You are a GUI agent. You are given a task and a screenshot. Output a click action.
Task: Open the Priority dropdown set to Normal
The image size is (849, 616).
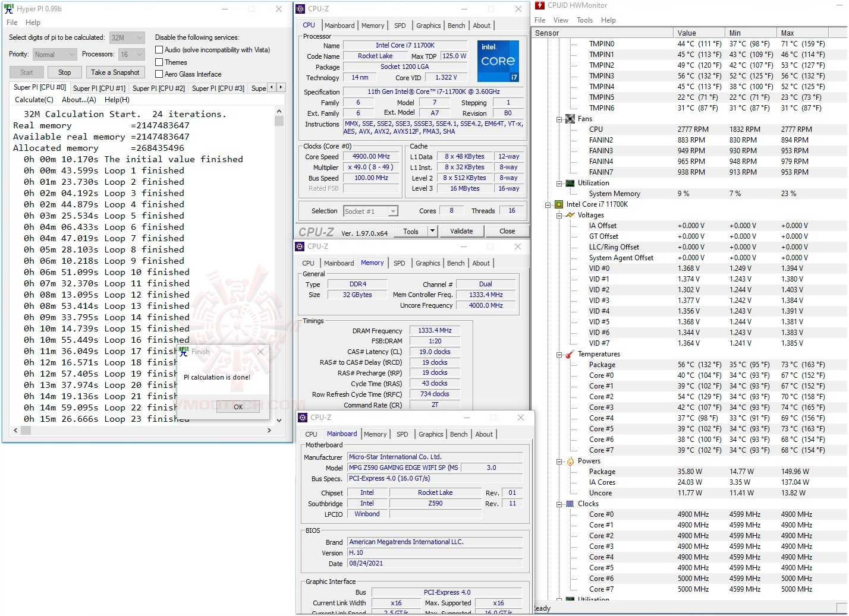55,54
